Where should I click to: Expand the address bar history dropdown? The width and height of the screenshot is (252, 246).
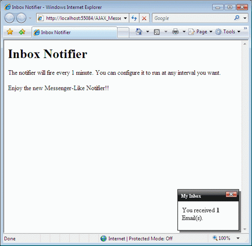click(x=125, y=18)
